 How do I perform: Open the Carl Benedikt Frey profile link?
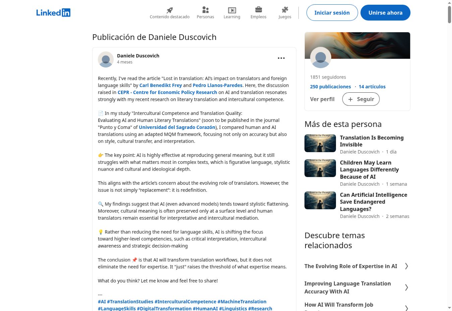tap(161, 85)
